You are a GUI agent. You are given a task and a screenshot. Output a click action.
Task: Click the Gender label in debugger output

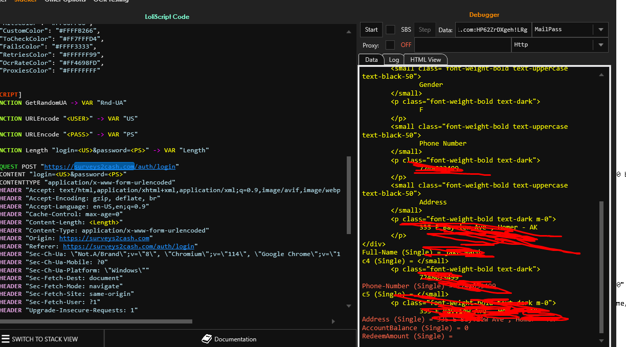431,85
